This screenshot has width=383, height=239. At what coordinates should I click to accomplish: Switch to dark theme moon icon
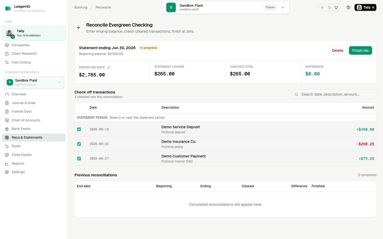click(x=329, y=7)
